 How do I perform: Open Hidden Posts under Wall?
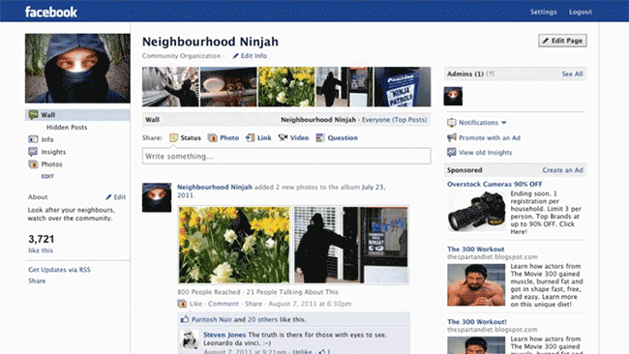click(67, 127)
